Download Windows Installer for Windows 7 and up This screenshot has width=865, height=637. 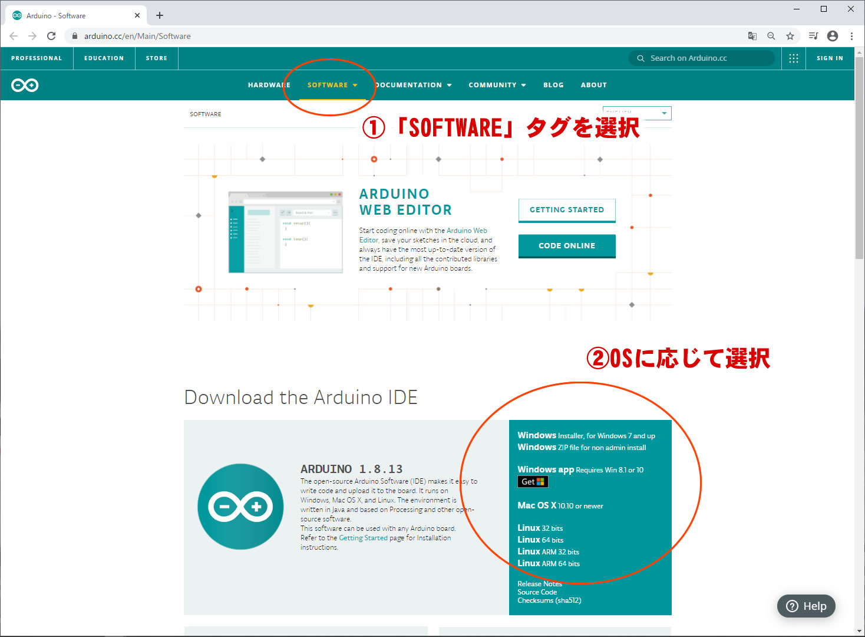[x=586, y=435]
